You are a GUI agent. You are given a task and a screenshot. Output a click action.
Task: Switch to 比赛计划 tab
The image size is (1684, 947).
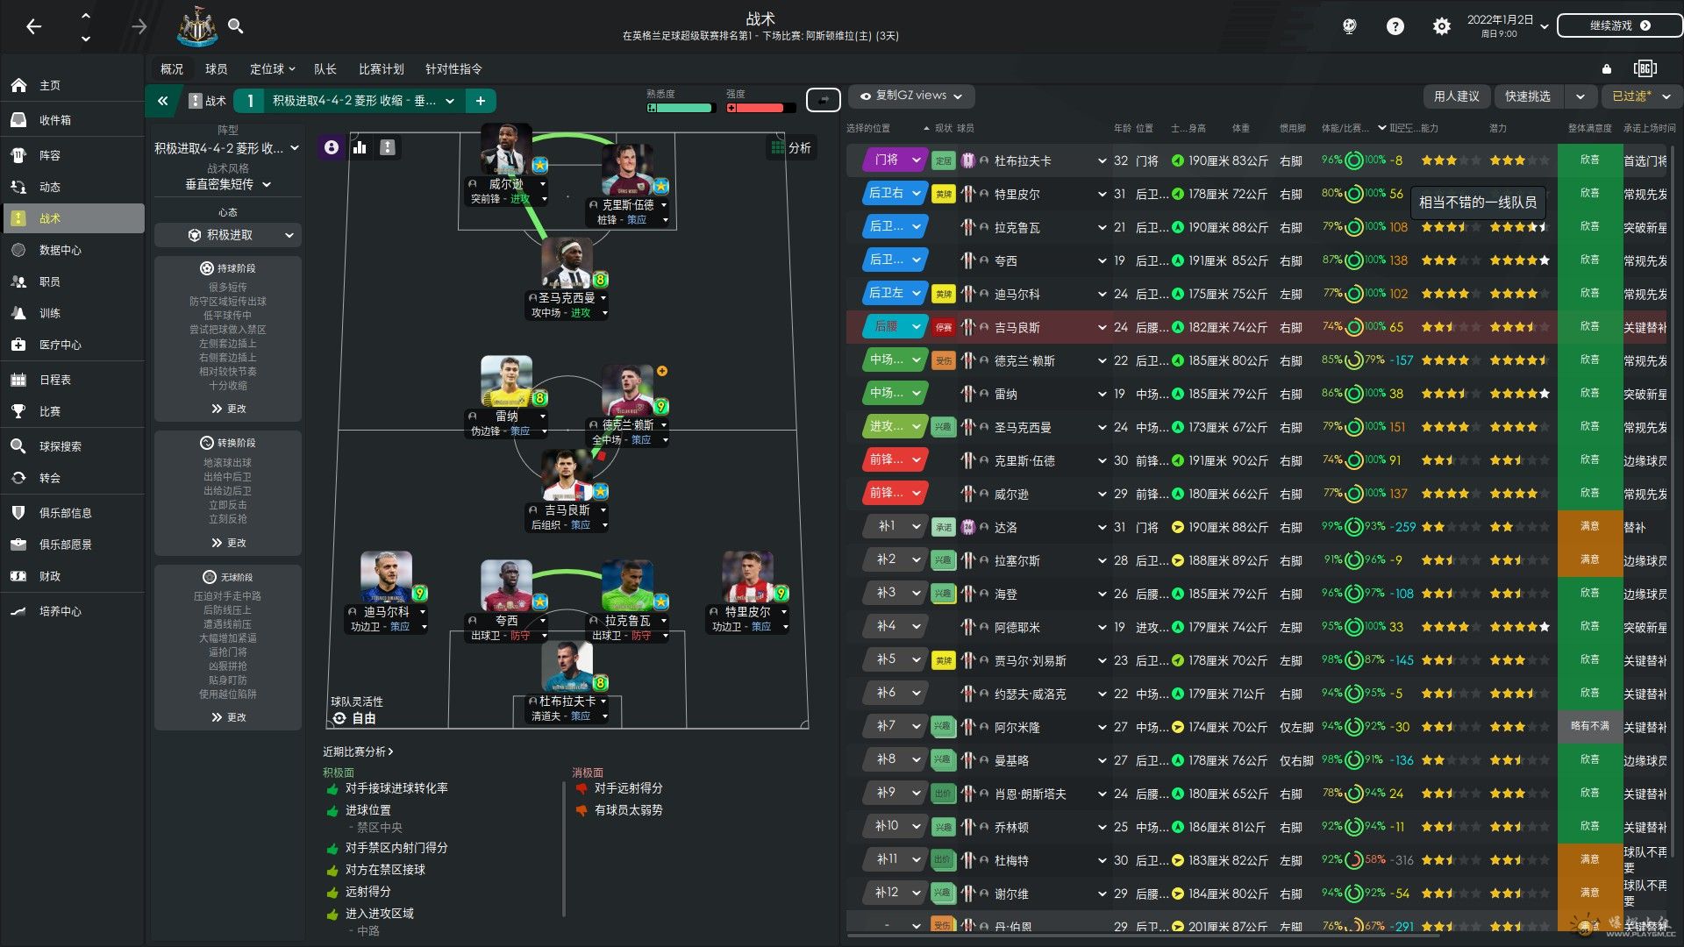click(x=381, y=69)
